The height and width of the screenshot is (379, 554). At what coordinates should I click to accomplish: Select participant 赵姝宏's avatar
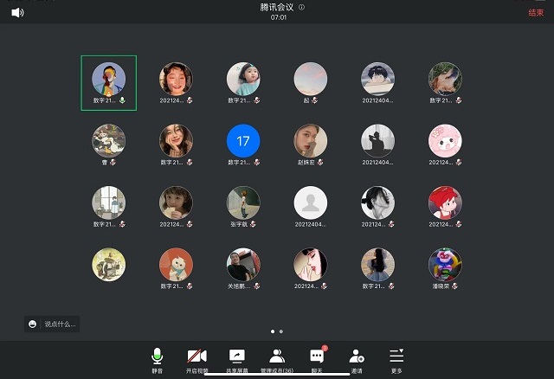tap(310, 140)
